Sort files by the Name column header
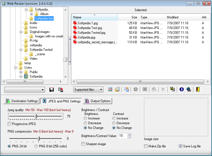The width and height of the screenshot is (212, 156). pos(95,17)
